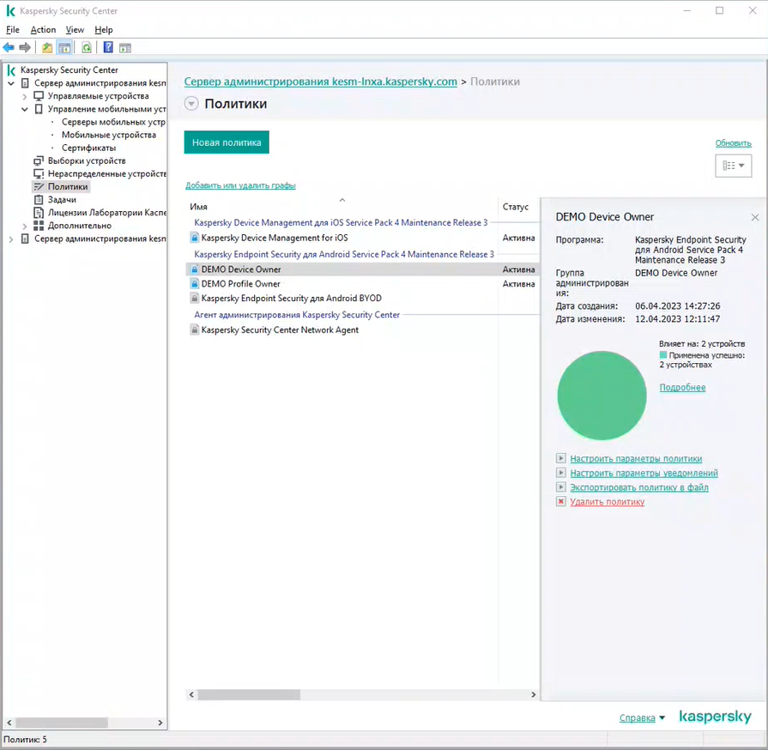Click the Выборки устройств icon
This screenshot has height=750, width=768.
39,160
